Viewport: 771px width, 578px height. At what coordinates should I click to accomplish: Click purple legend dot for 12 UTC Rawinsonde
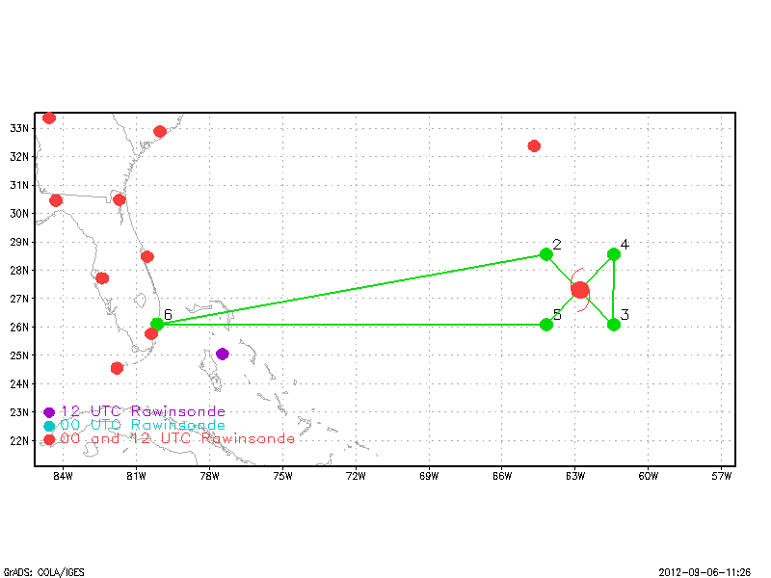tap(49, 412)
